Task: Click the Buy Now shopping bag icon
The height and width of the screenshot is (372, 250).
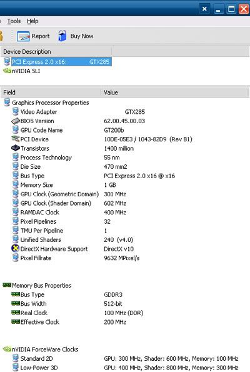Action: point(62,36)
